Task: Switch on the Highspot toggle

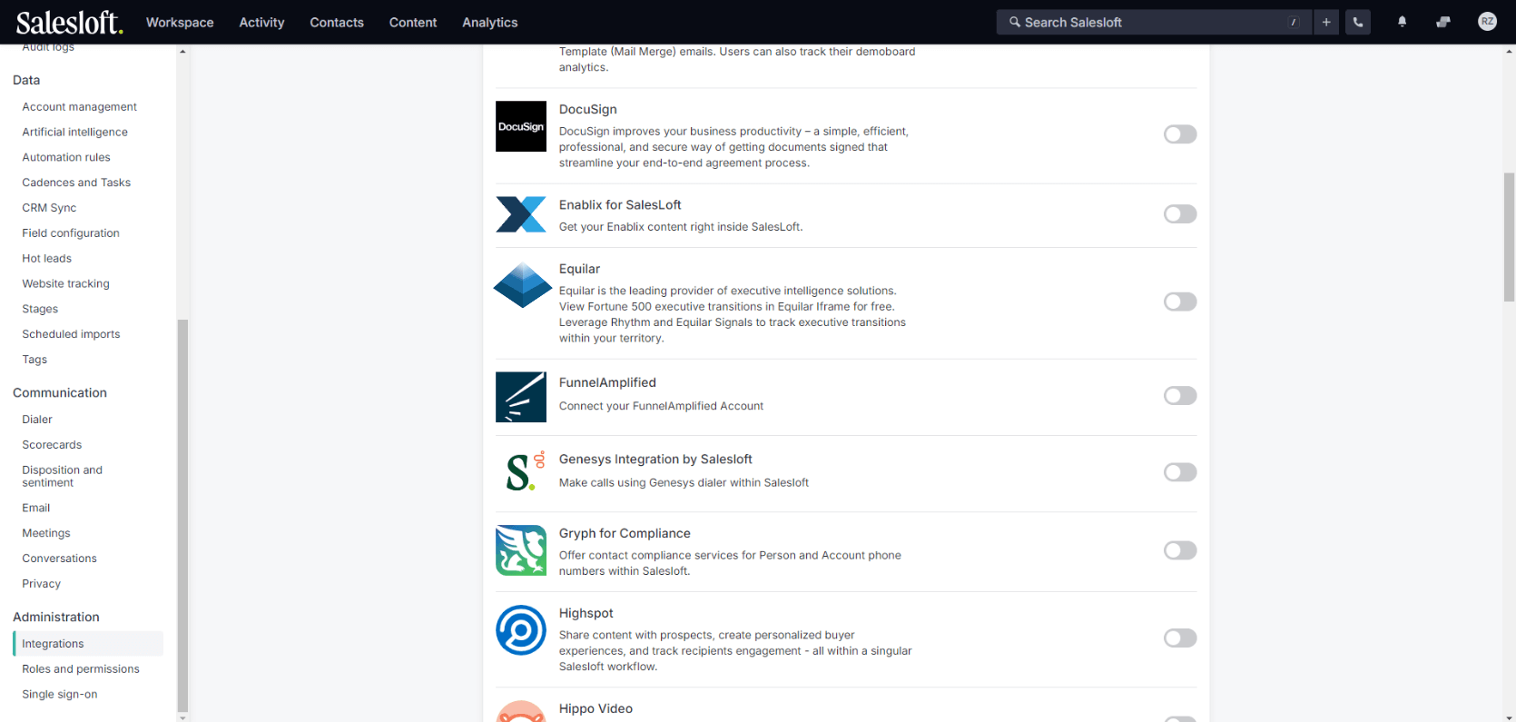Action: 1180,638
